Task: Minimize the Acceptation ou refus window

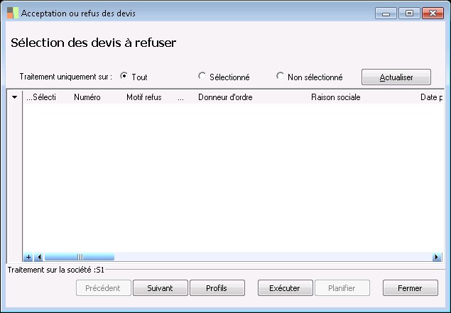Action: coord(386,13)
